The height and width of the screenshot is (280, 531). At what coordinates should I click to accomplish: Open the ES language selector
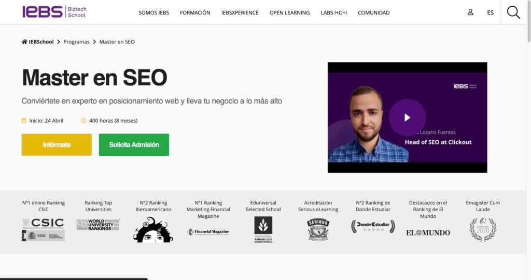click(491, 12)
